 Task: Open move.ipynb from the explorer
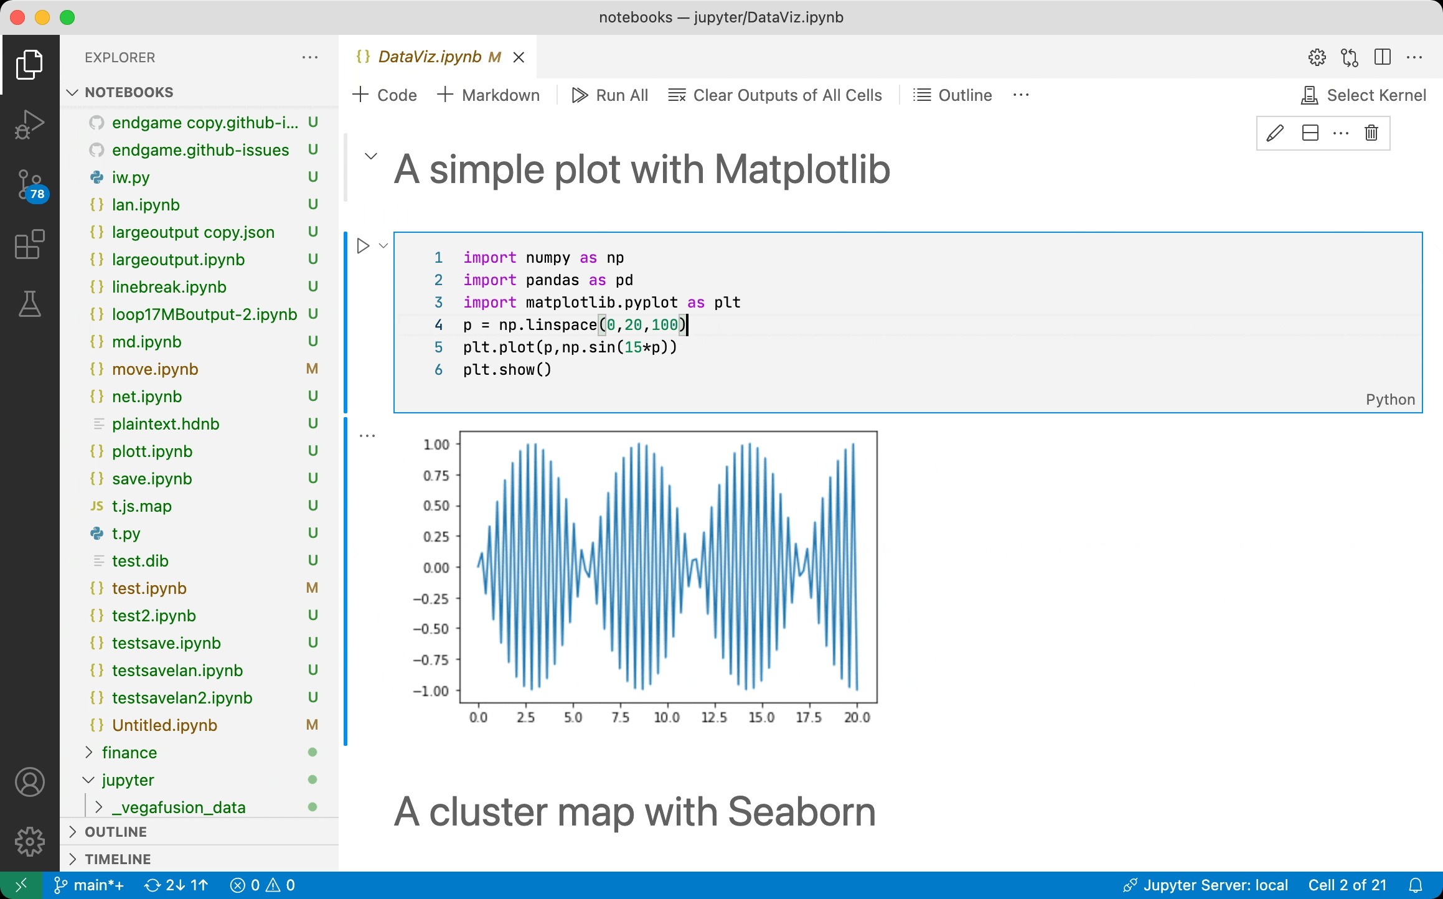click(x=155, y=369)
